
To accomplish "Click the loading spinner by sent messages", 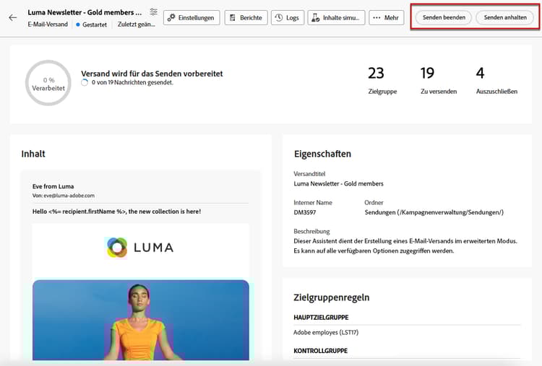I will point(85,82).
